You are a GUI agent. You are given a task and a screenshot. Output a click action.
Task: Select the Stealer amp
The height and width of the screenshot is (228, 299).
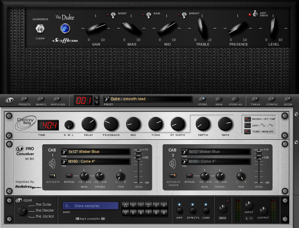45,210
